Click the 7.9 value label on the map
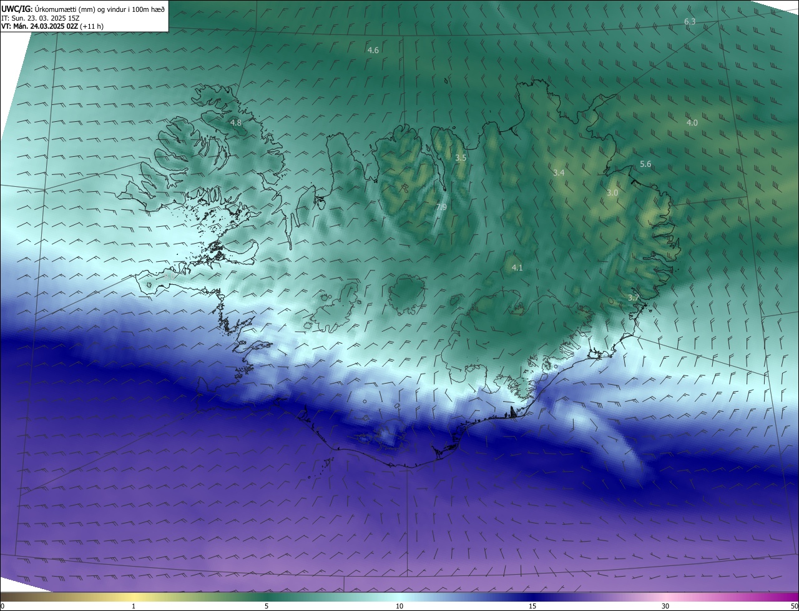Screen dimensions: 799x611 click(x=441, y=207)
